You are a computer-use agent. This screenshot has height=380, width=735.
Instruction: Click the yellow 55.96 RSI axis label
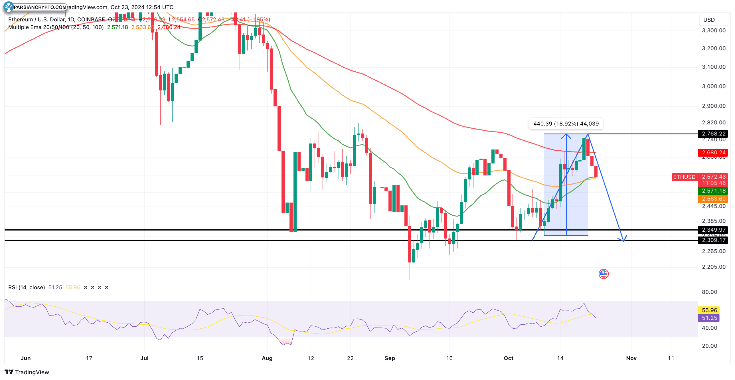pos(709,310)
